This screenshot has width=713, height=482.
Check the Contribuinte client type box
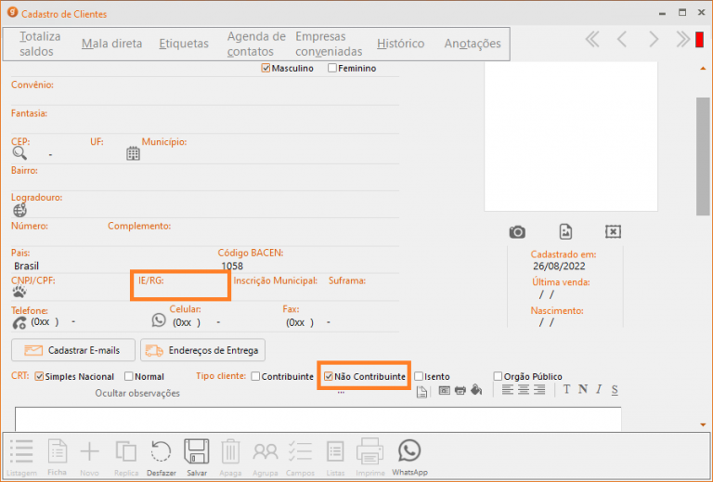pos(256,376)
